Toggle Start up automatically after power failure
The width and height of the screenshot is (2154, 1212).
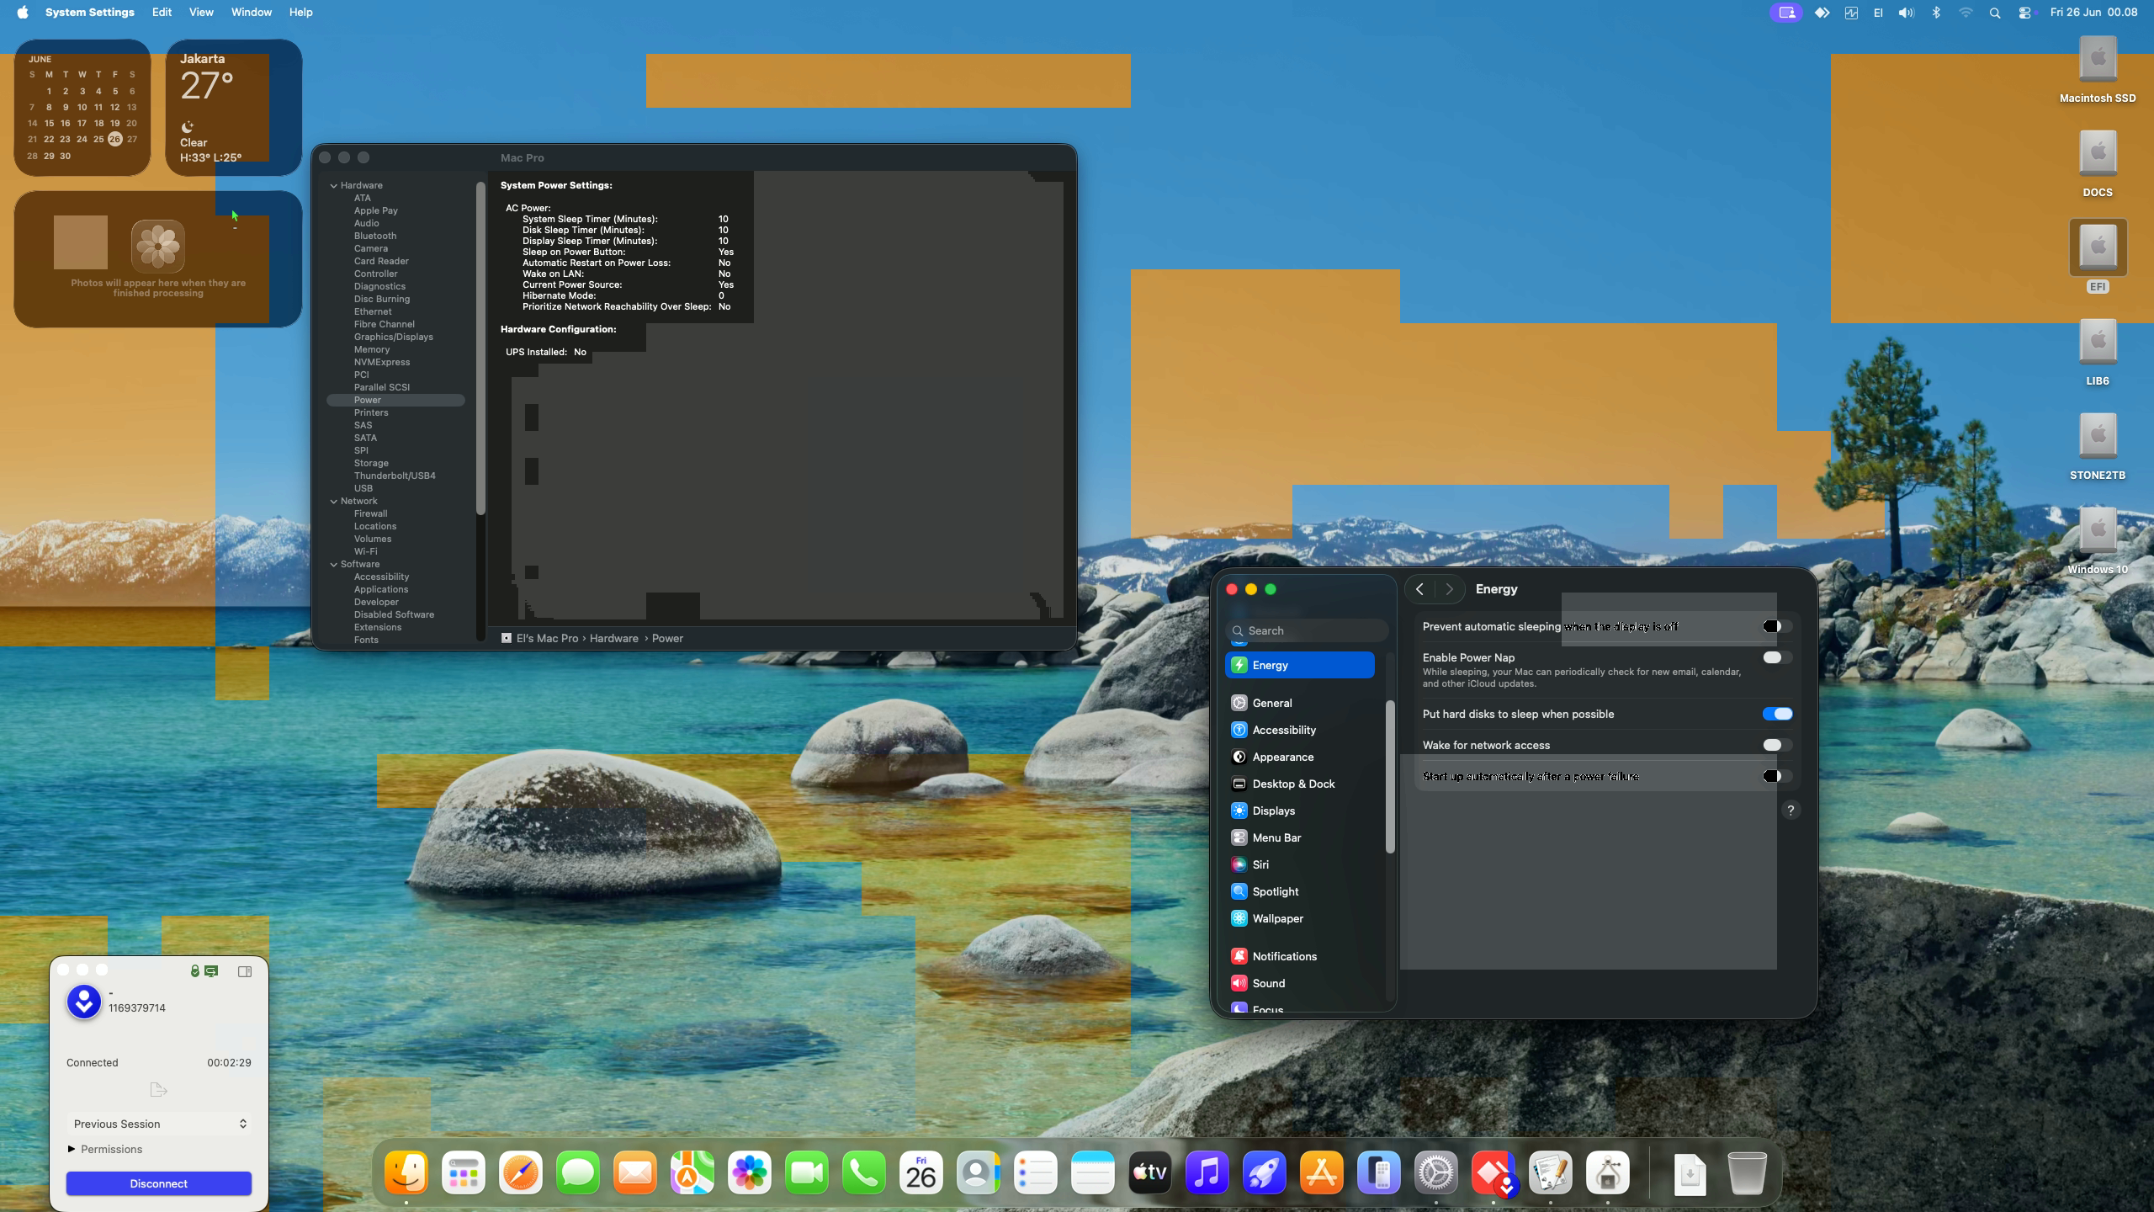click(x=1777, y=776)
